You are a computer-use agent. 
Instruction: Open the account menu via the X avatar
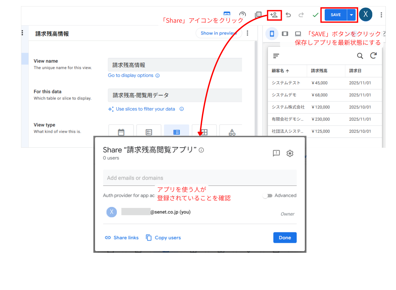[365, 14]
